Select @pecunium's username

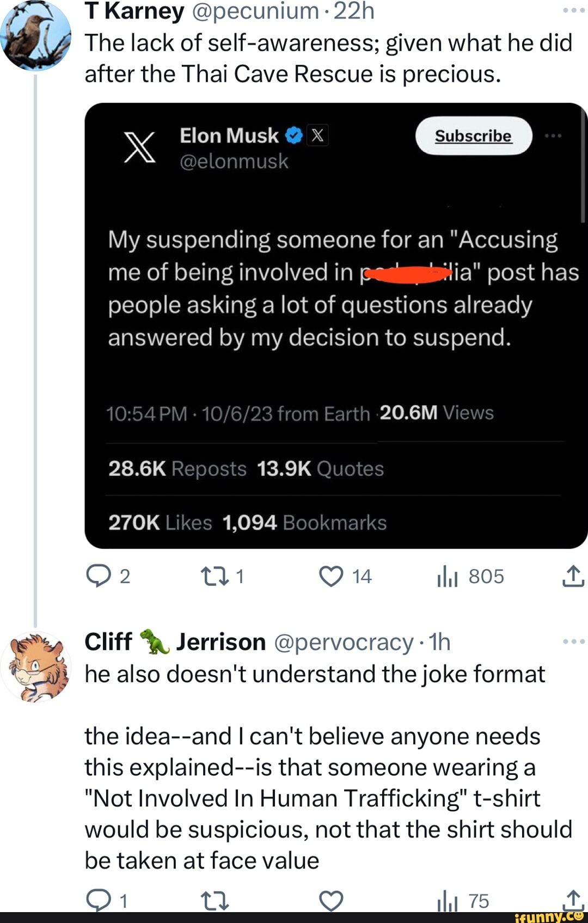click(x=254, y=11)
